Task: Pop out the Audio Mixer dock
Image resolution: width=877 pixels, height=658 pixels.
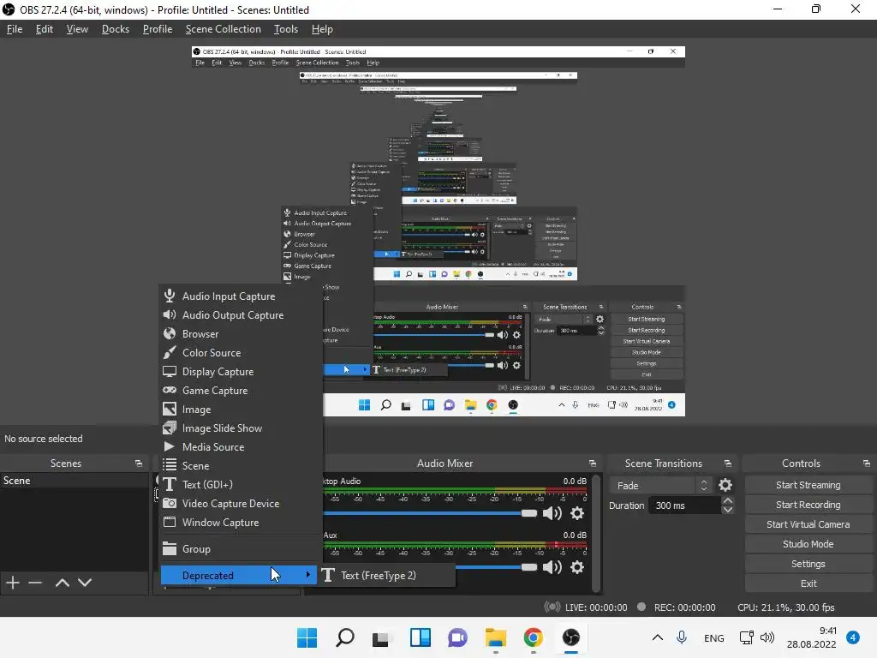Action: 593,464
